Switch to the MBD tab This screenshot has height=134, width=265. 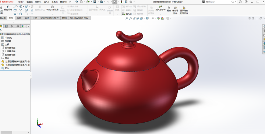(64, 18)
